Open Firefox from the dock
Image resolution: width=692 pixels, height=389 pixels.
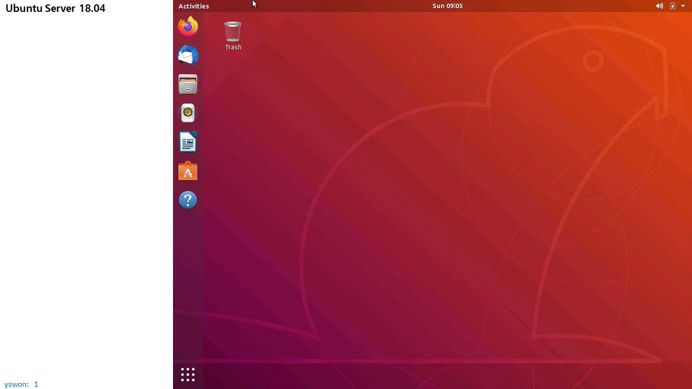pyautogui.click(x=188, y=26)
